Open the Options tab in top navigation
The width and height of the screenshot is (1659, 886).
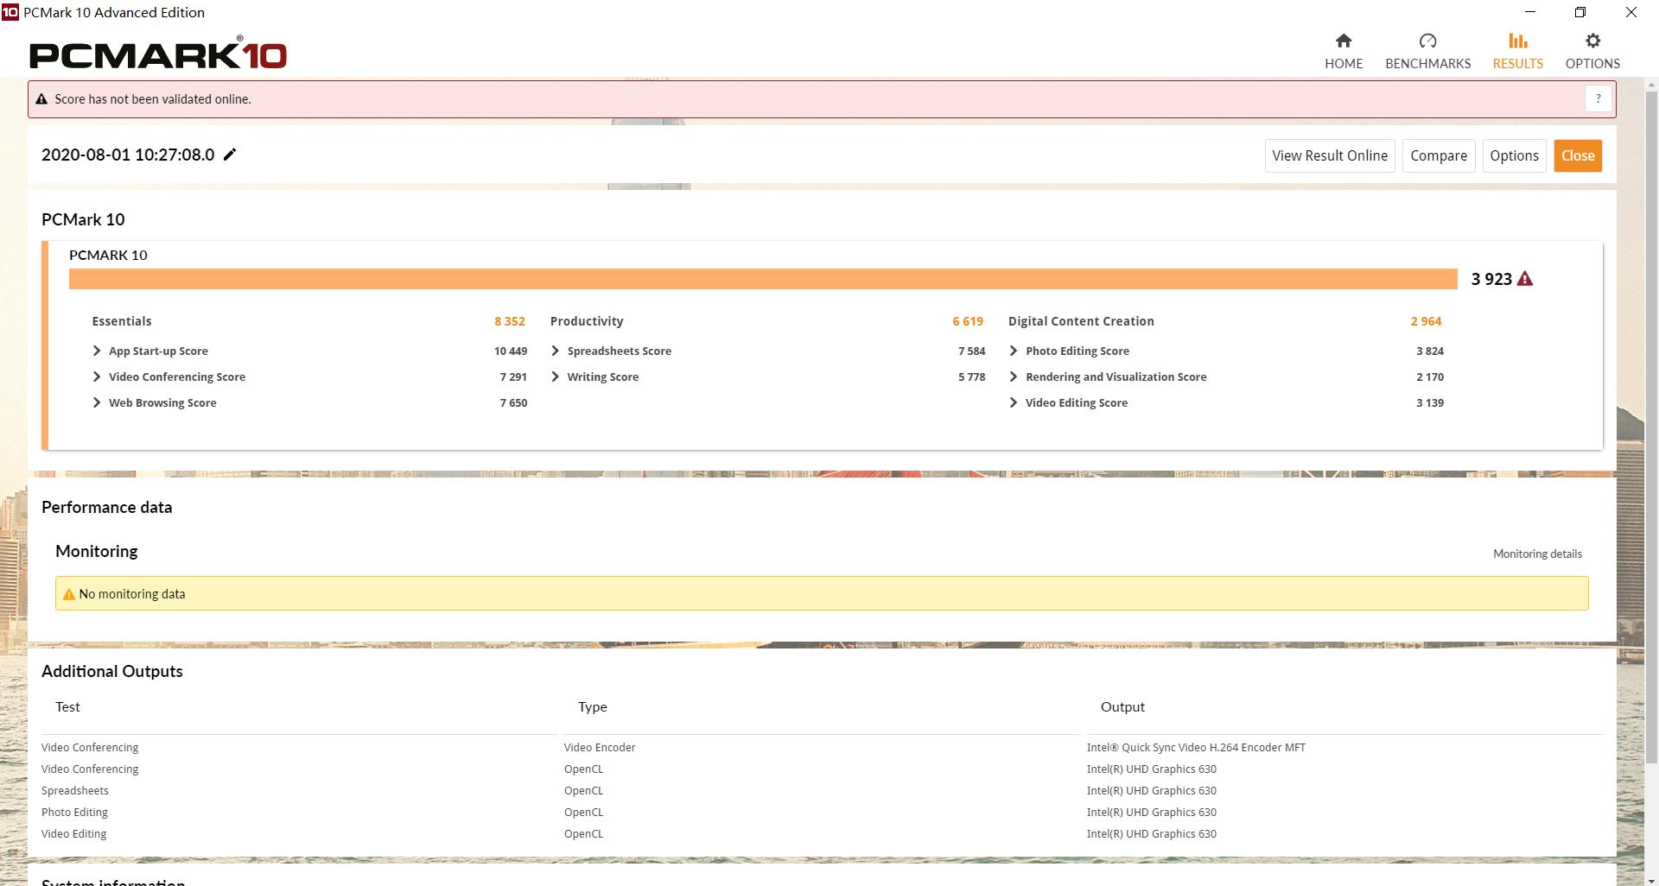(1592, 52)
